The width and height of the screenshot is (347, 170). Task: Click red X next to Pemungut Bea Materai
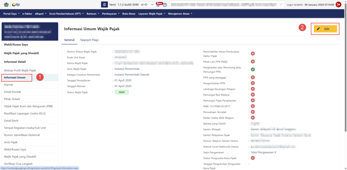[x=253, y=95]
